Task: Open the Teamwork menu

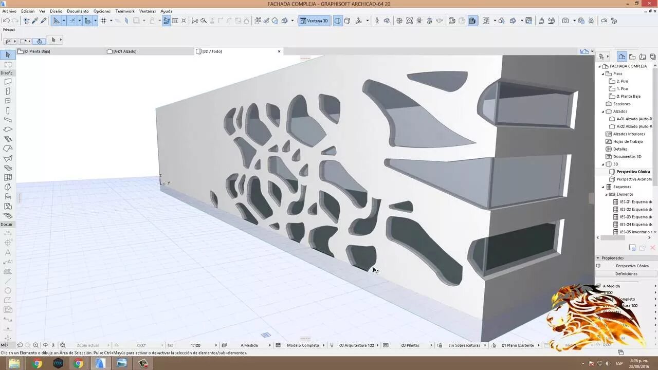Action: tap(125, 11)
